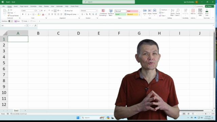Apply the Neutral cell style
This screenshot has height=122, width=217.
pos(133,14)
